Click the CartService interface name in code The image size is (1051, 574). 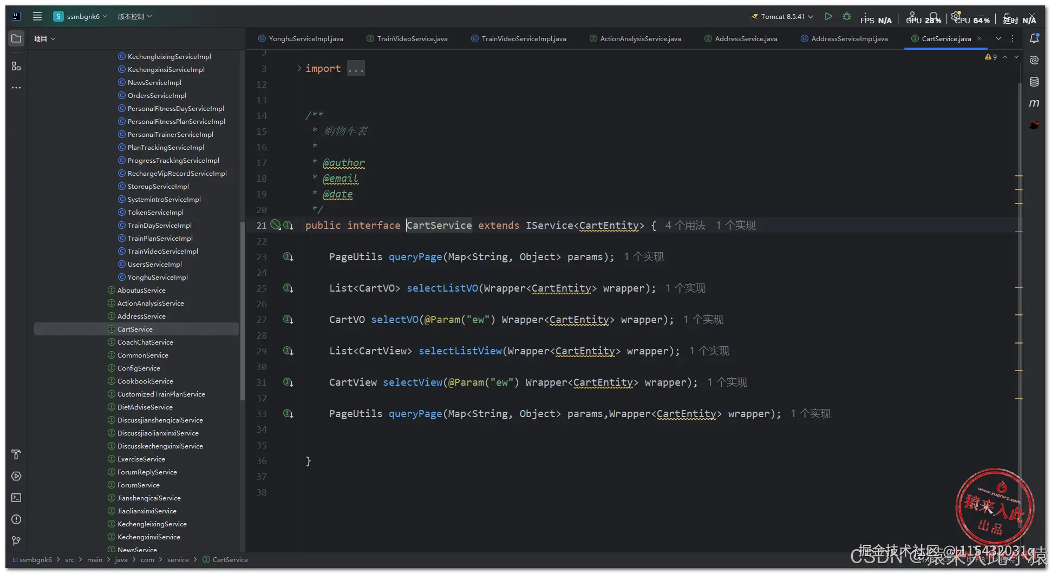pos(439,225)
